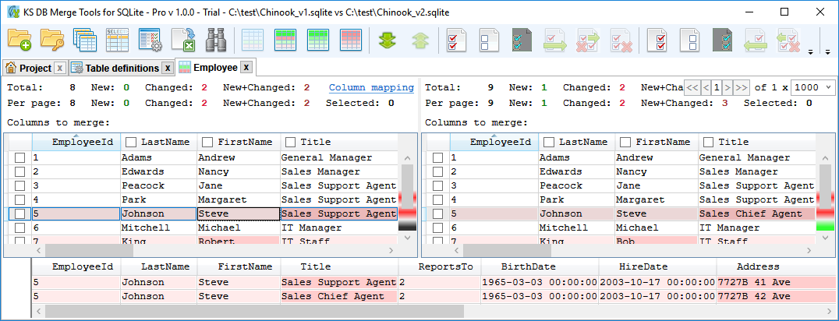Check row 6 Mitchell checkbox in right grid
The height and width of the screenshot is (321, 839).
click(x=437, y=228)
